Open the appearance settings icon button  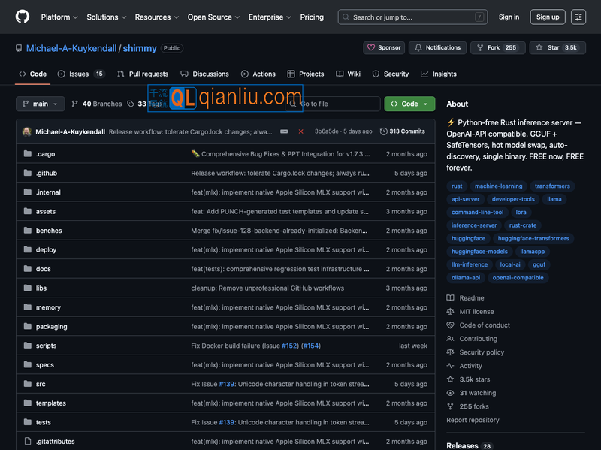coord(578,17)
